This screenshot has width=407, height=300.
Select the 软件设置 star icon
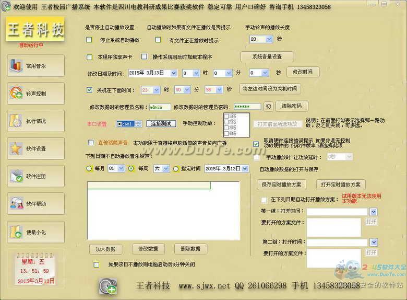click(x=16, y=148)
